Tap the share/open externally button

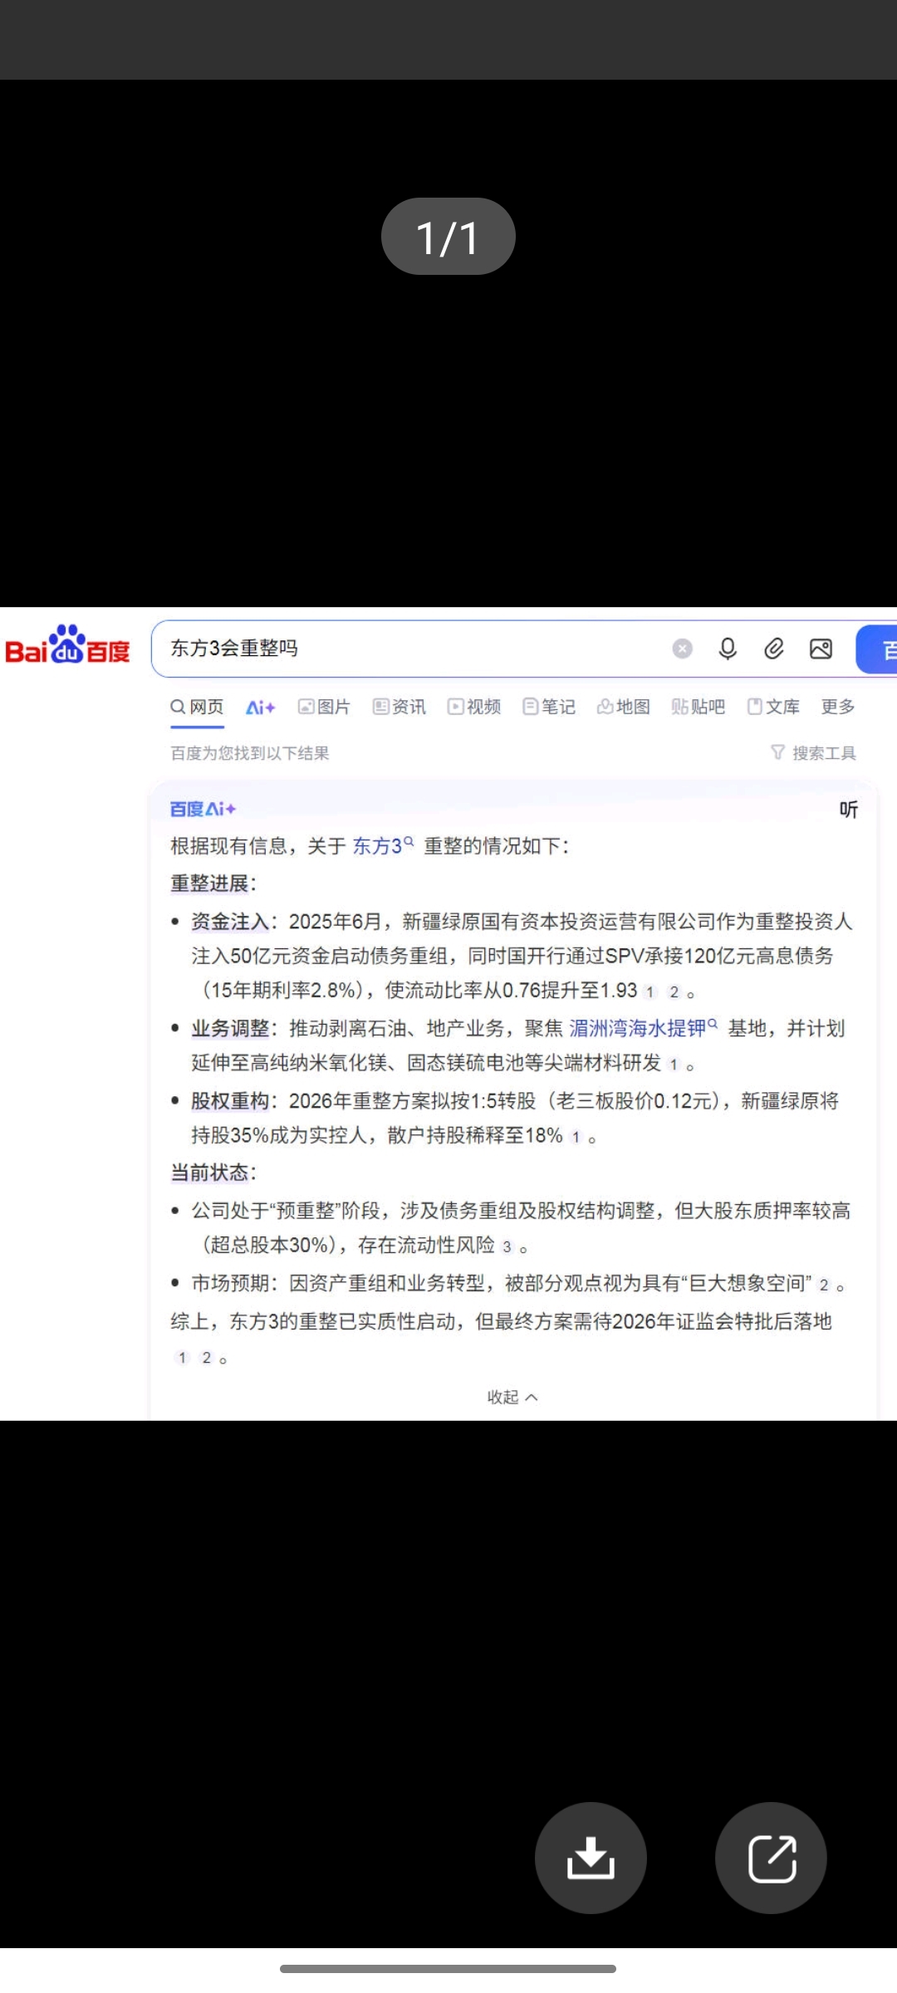(x=771, y=1858)
